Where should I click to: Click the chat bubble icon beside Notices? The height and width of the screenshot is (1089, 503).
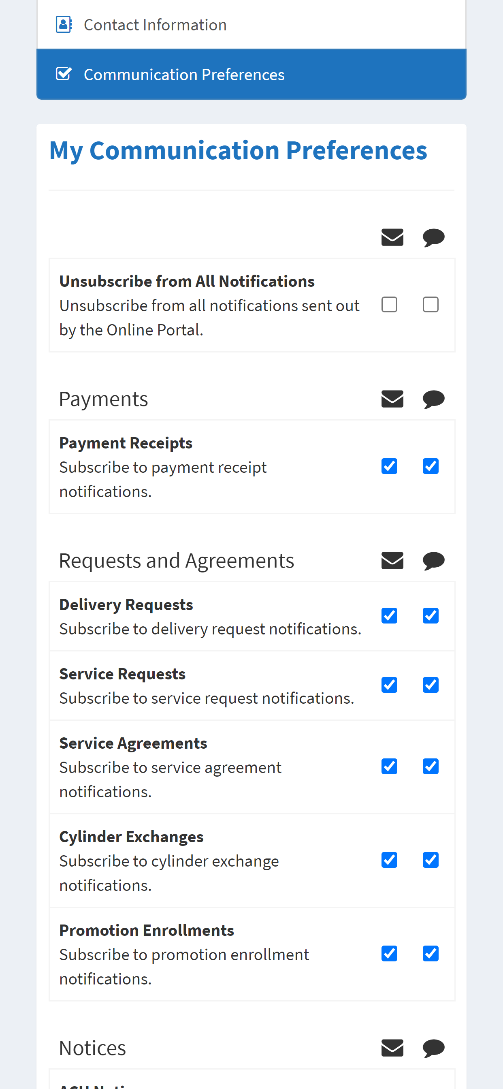pos(434,1048)
